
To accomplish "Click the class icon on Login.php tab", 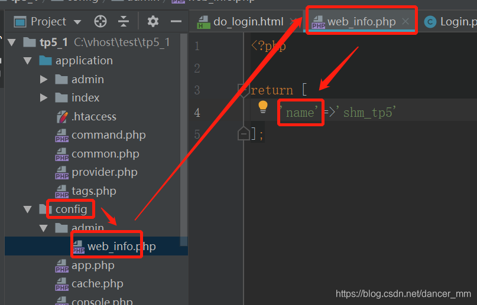I will point(430,22).
